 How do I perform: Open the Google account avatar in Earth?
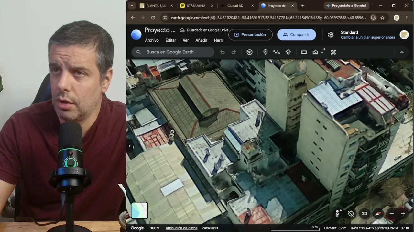tap(404, 35)
